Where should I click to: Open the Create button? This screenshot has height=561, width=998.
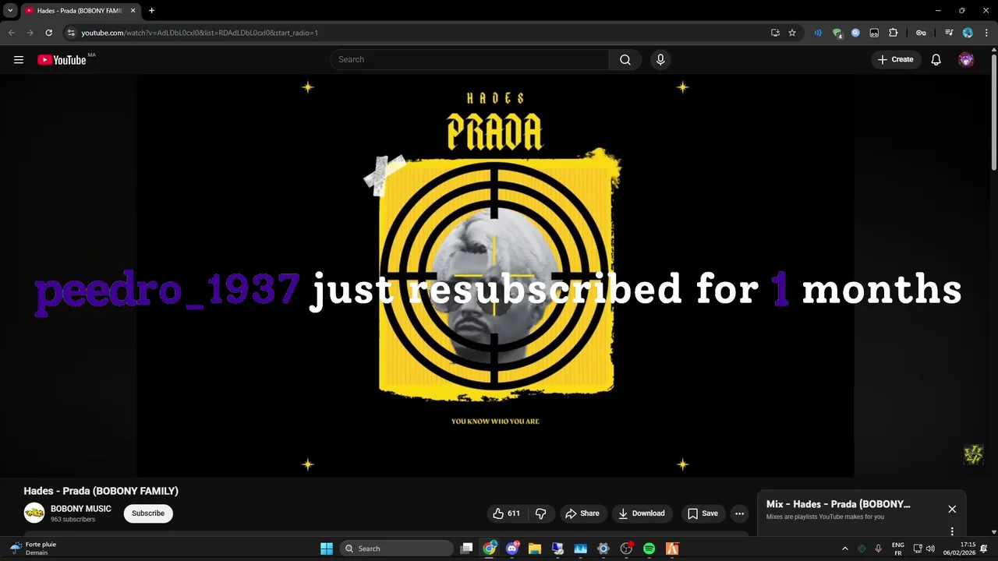coord(895,60)
